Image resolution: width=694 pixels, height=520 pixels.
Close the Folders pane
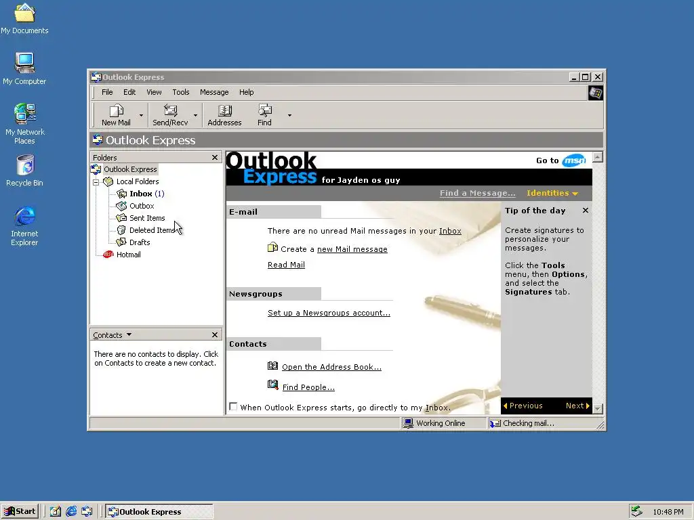215,157
